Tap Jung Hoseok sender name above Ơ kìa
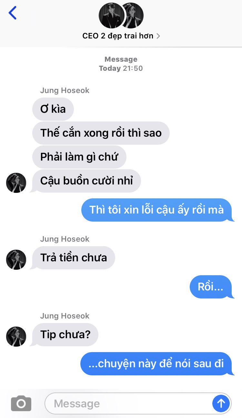The height and width of the screenshot is (418, 242). tap(65, 90)
